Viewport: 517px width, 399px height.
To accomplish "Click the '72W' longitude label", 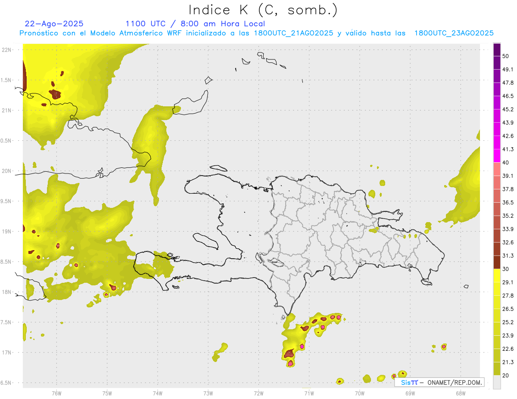I will (258, 393).
